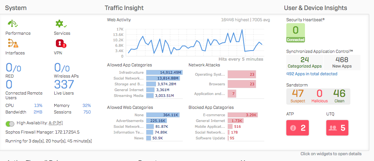Click the Sessions 750 value
This screenshot has width=374, height=161.
click(x=87, y=112)
